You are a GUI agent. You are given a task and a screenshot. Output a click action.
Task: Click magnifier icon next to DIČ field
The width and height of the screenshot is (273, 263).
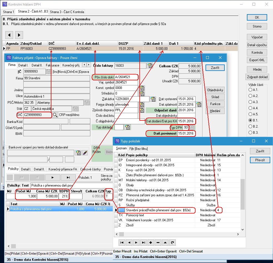pos(55,115)
